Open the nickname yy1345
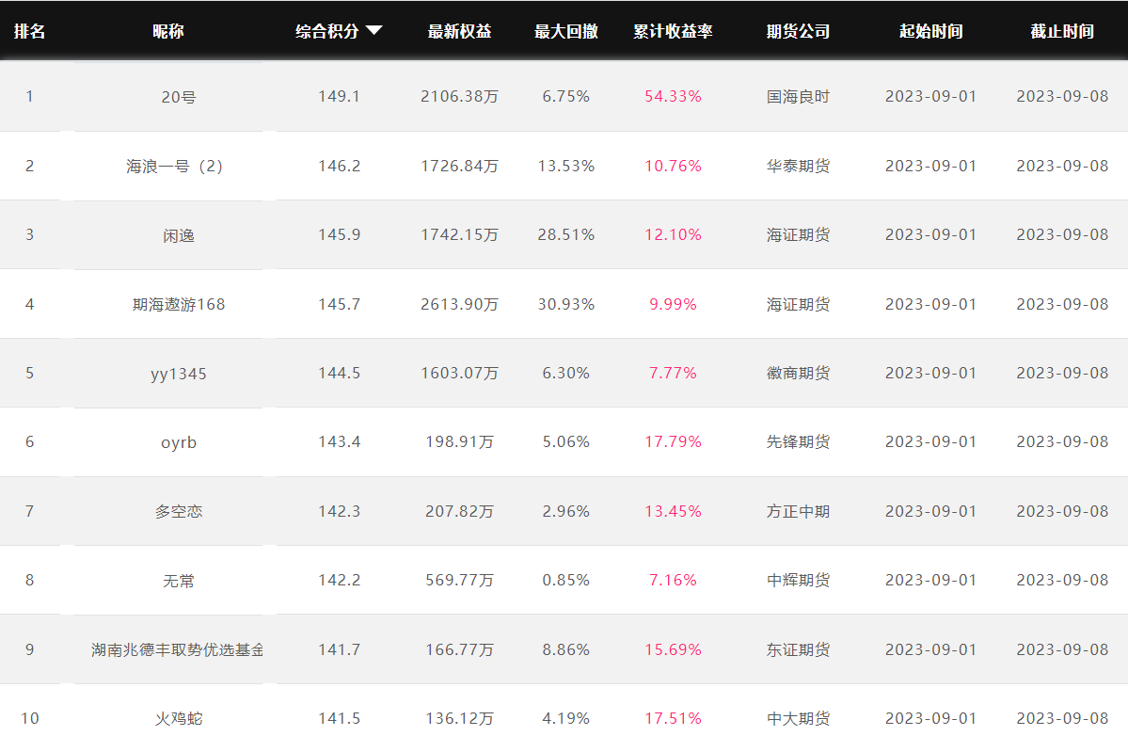 [x=179, y=375]
